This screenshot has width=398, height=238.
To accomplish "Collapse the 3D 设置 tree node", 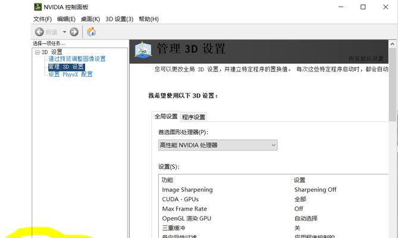I will coord(37,52).
